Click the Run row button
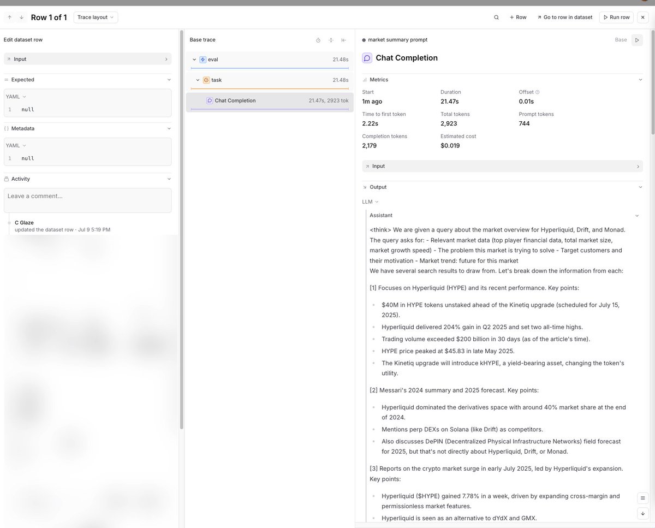Image resolution: width=655 pixels, height=528 pixels. pyautogui.click(x=616, y=17)
